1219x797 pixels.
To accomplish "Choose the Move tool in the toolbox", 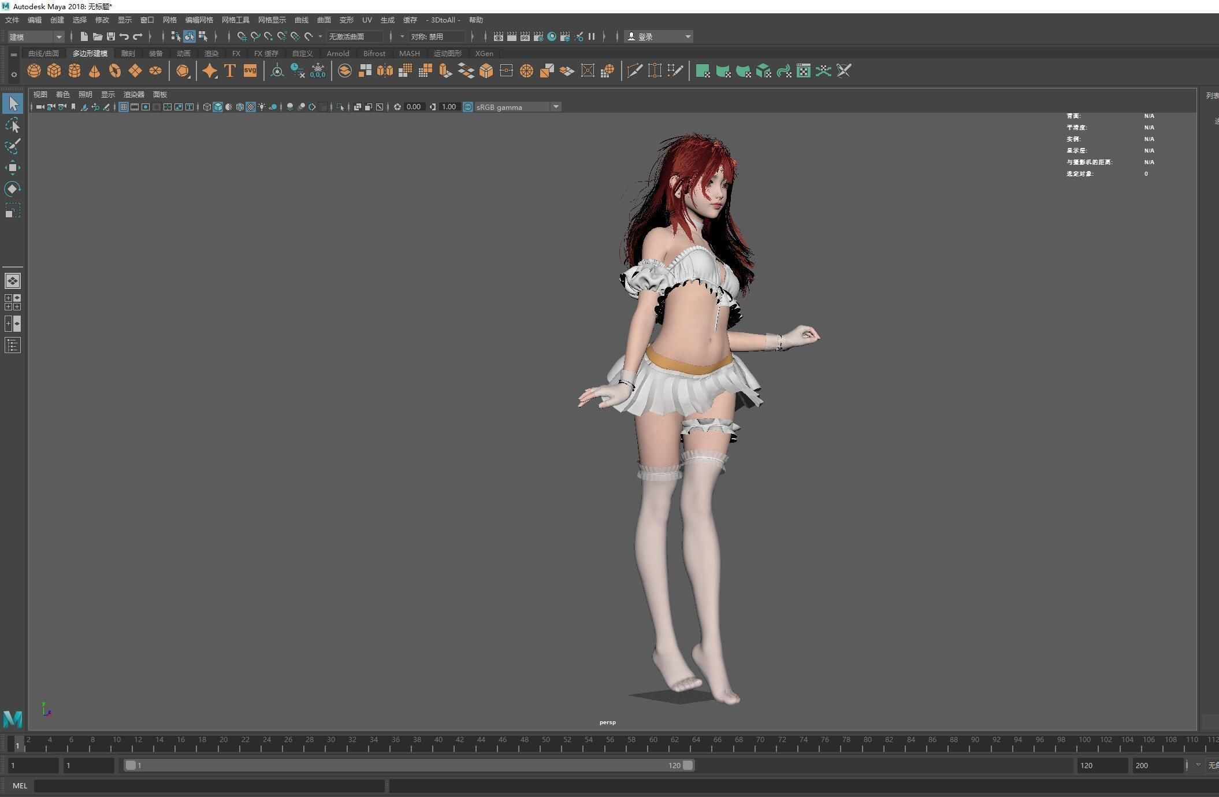I will pos(13,168).
